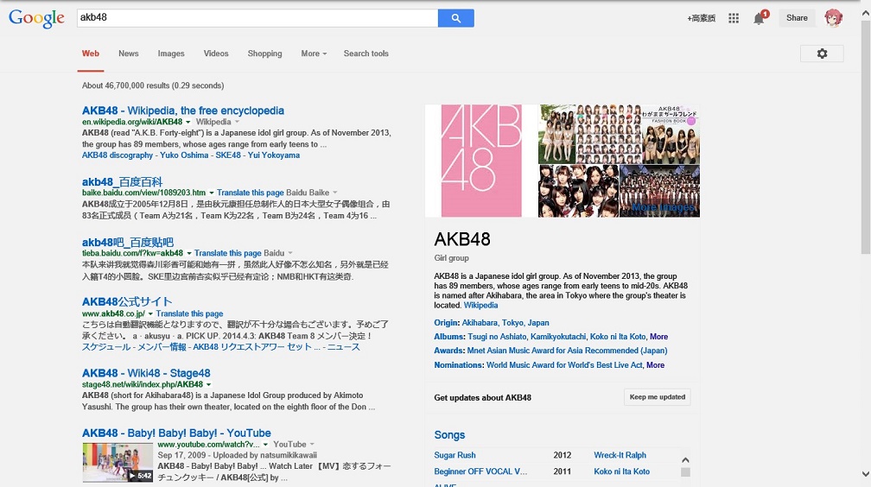Screen dimensions: 871x487
Task: Go to the Google logo homepage
Action: (x=36, y=18)
